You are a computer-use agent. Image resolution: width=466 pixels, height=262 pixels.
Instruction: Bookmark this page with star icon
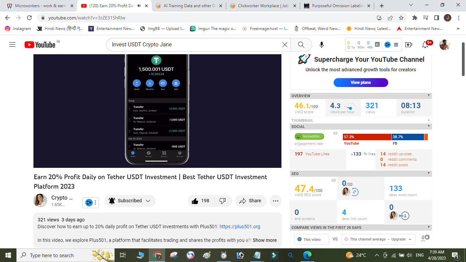[x=401, y=18]
